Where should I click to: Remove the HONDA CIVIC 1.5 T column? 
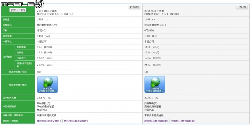tap(242, 7)
